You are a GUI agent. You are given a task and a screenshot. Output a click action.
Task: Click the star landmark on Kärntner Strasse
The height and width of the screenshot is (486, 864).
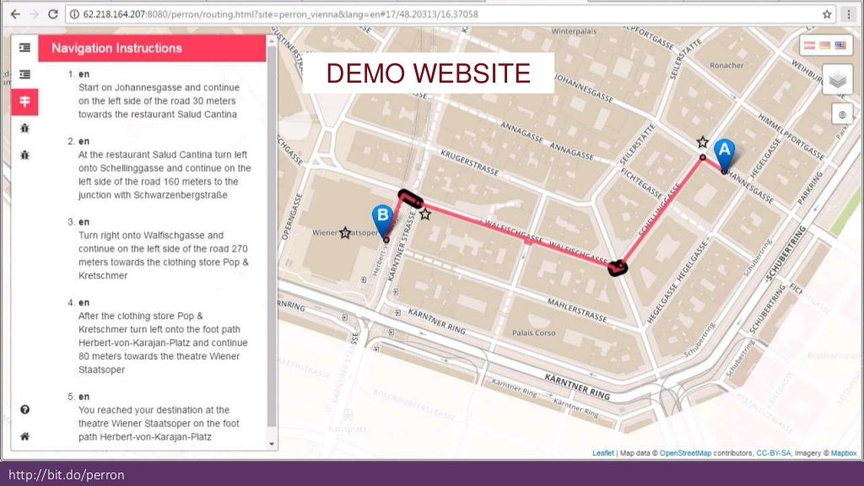click(425, 213)
